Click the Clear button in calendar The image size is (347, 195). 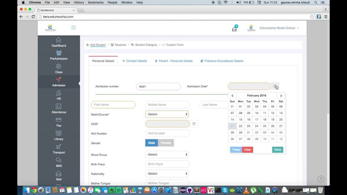248,150
